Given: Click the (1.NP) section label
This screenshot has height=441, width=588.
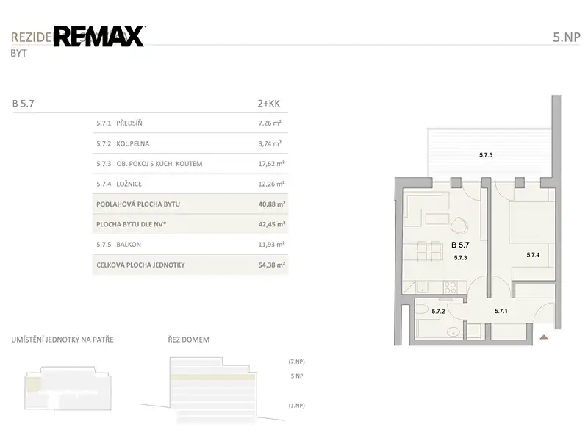Looking at the screenshot, I should pos(297,406).
